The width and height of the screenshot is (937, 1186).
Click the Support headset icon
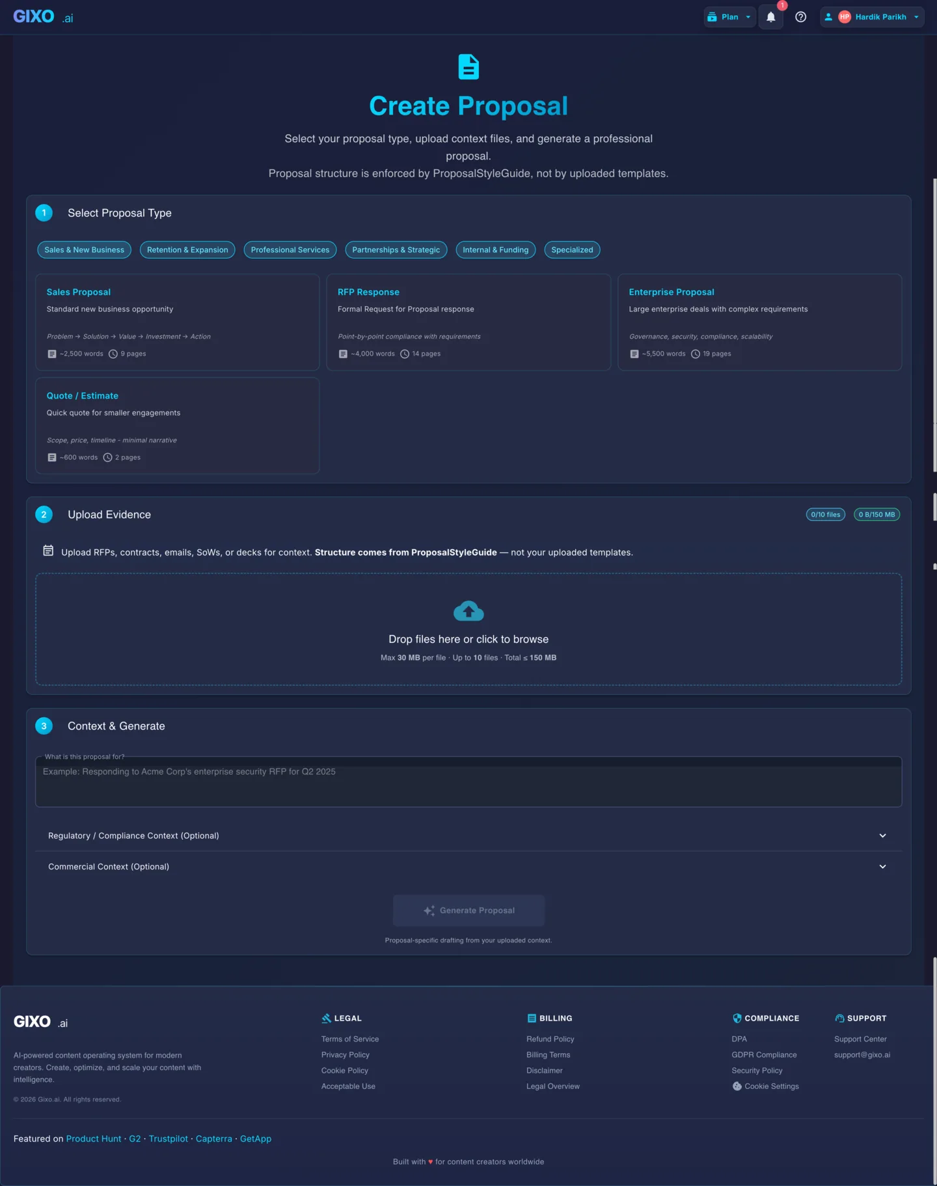pos(839,1018)
